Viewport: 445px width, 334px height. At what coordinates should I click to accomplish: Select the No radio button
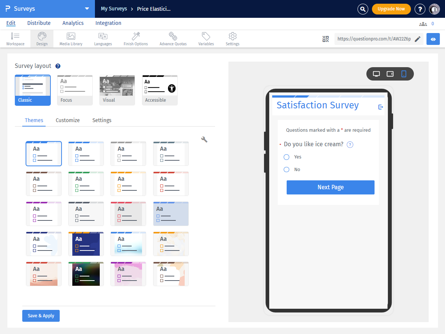tap(286, 170)
